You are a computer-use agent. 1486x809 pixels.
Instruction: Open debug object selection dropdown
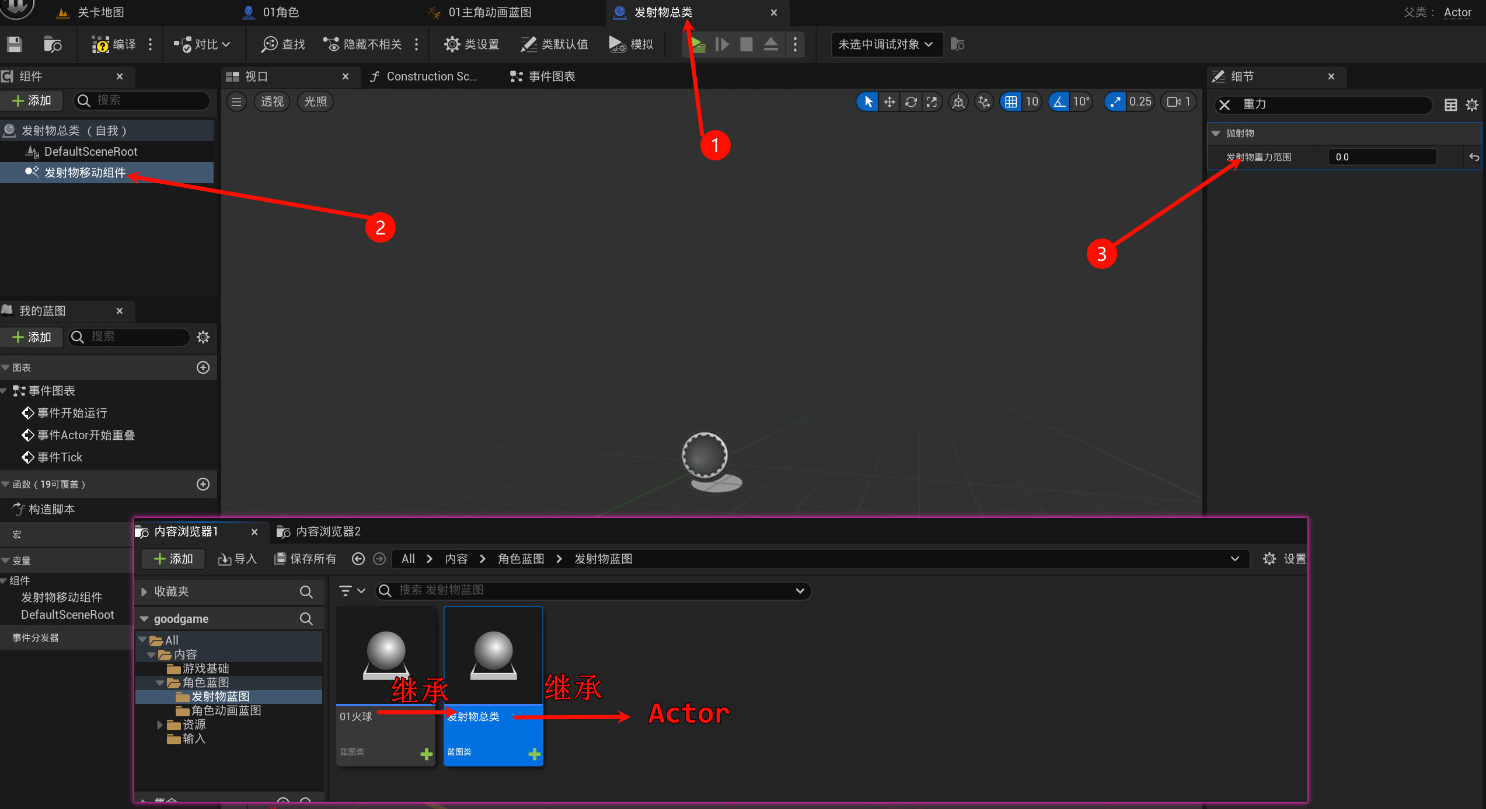(x=885, y=44)
